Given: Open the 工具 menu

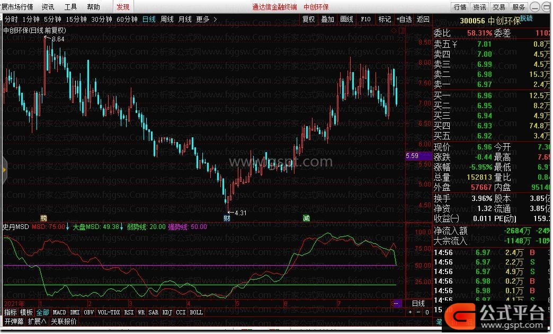Looking at the screenshot, I should click(70, 7).
